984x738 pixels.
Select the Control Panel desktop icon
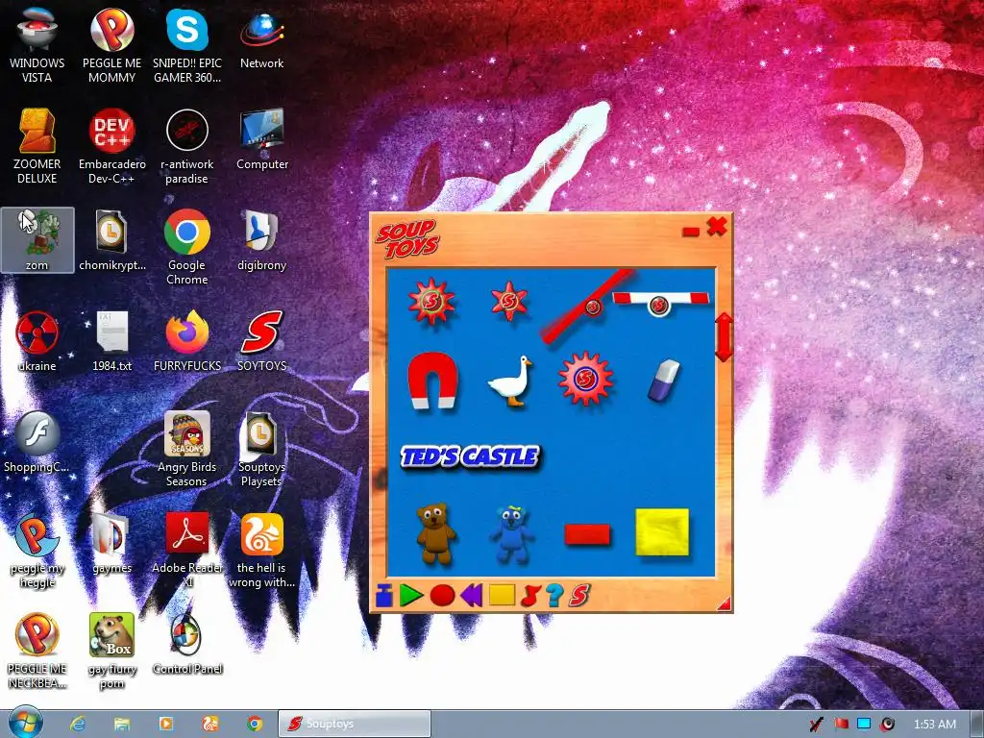click(x=187, y=645)
